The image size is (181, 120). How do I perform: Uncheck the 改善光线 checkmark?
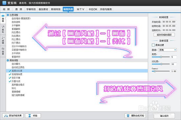(10, 81)
